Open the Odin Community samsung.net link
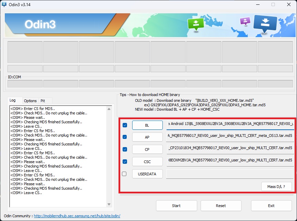This screenshot has height=221, width=297. 77,216
